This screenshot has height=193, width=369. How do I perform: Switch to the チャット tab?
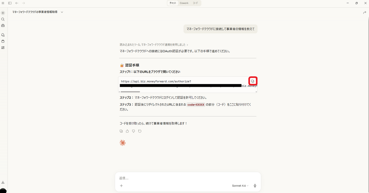coord(173,3)
